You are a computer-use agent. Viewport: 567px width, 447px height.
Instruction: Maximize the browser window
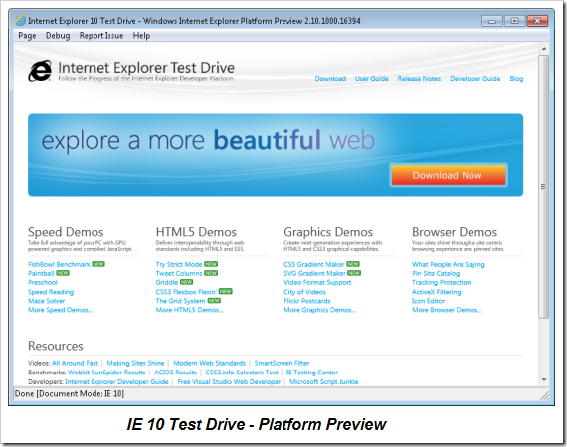(x=515, y=21)
